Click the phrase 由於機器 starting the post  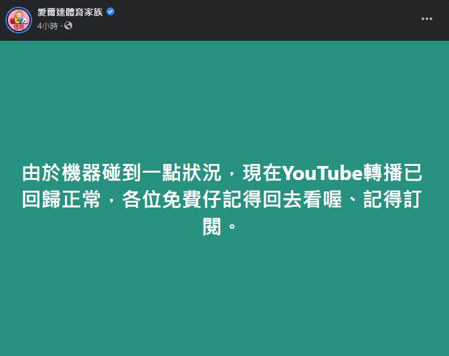tap(63, 173)
